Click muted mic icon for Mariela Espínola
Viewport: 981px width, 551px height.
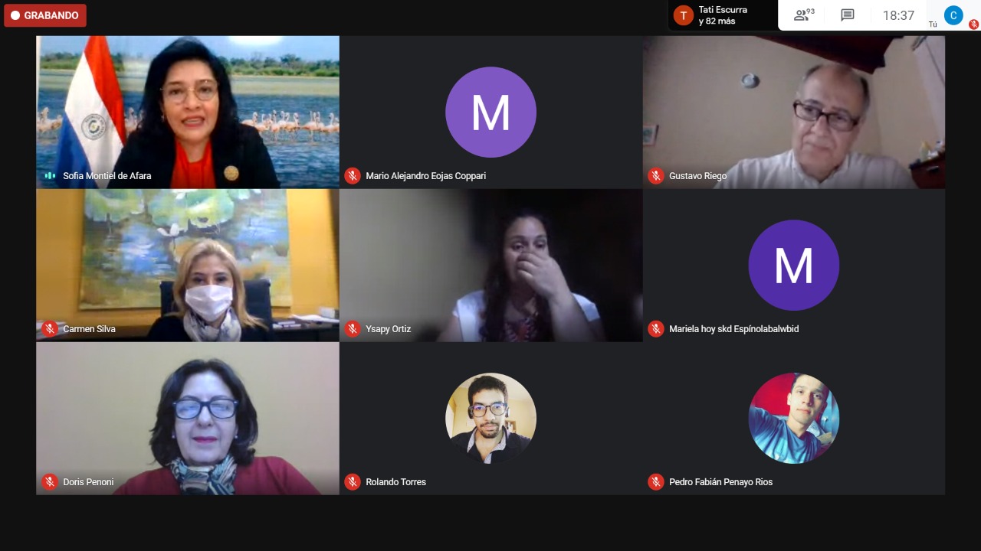(x=655, y=329)
